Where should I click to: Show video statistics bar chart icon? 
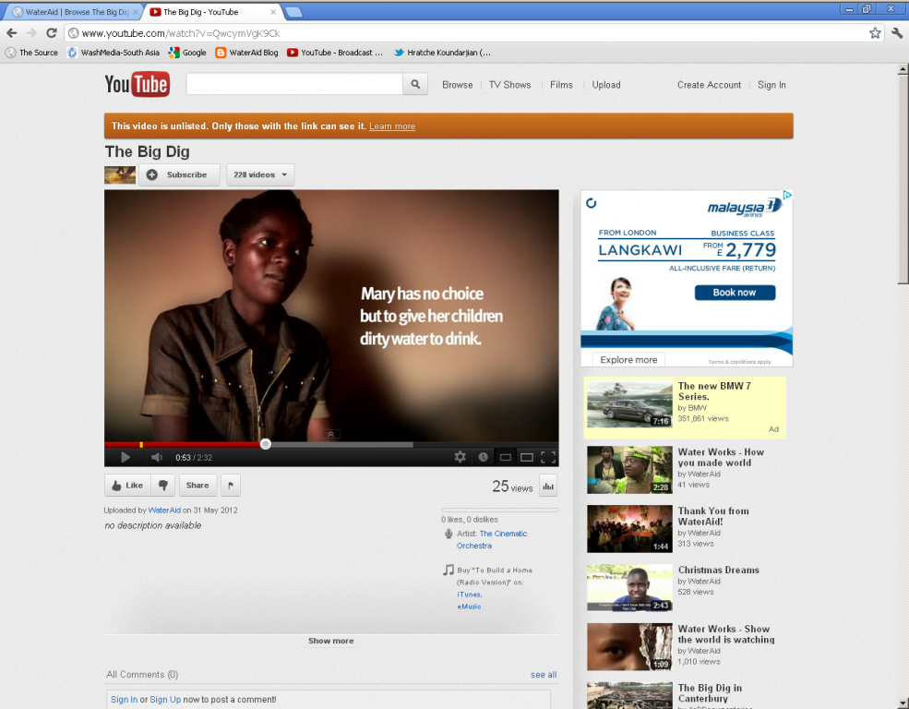coord(548,487)
